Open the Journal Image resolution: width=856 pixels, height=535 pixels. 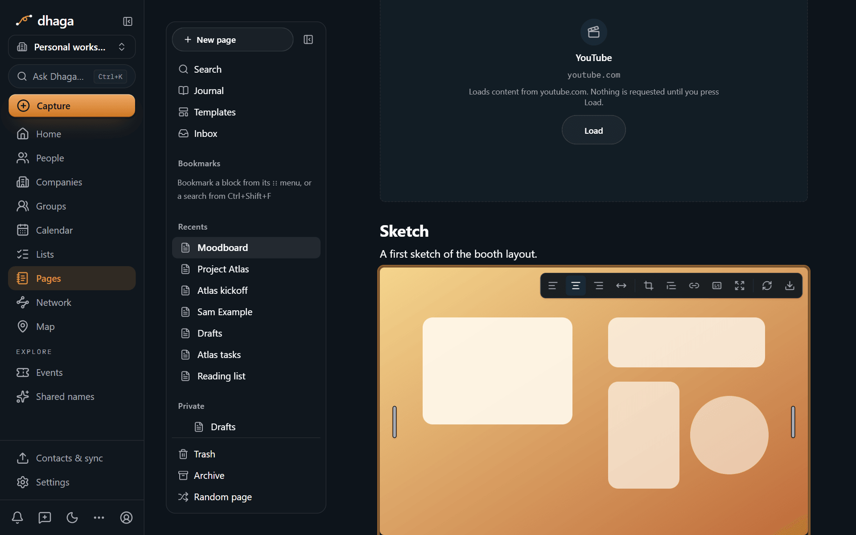click(x=246, y=91)
